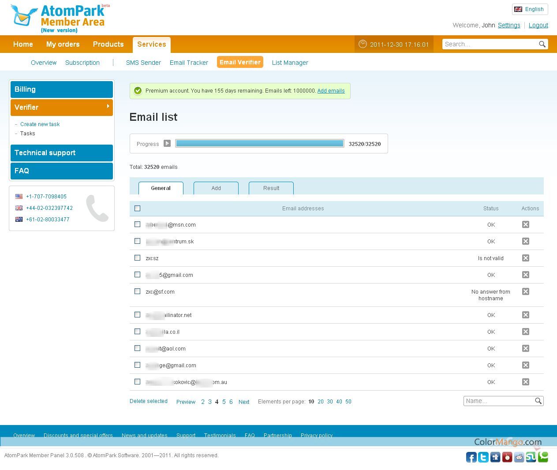The width and height of the screenshot is (557, 470).
Task: Open the Facebook icon in footer
Action: [471, 457]
